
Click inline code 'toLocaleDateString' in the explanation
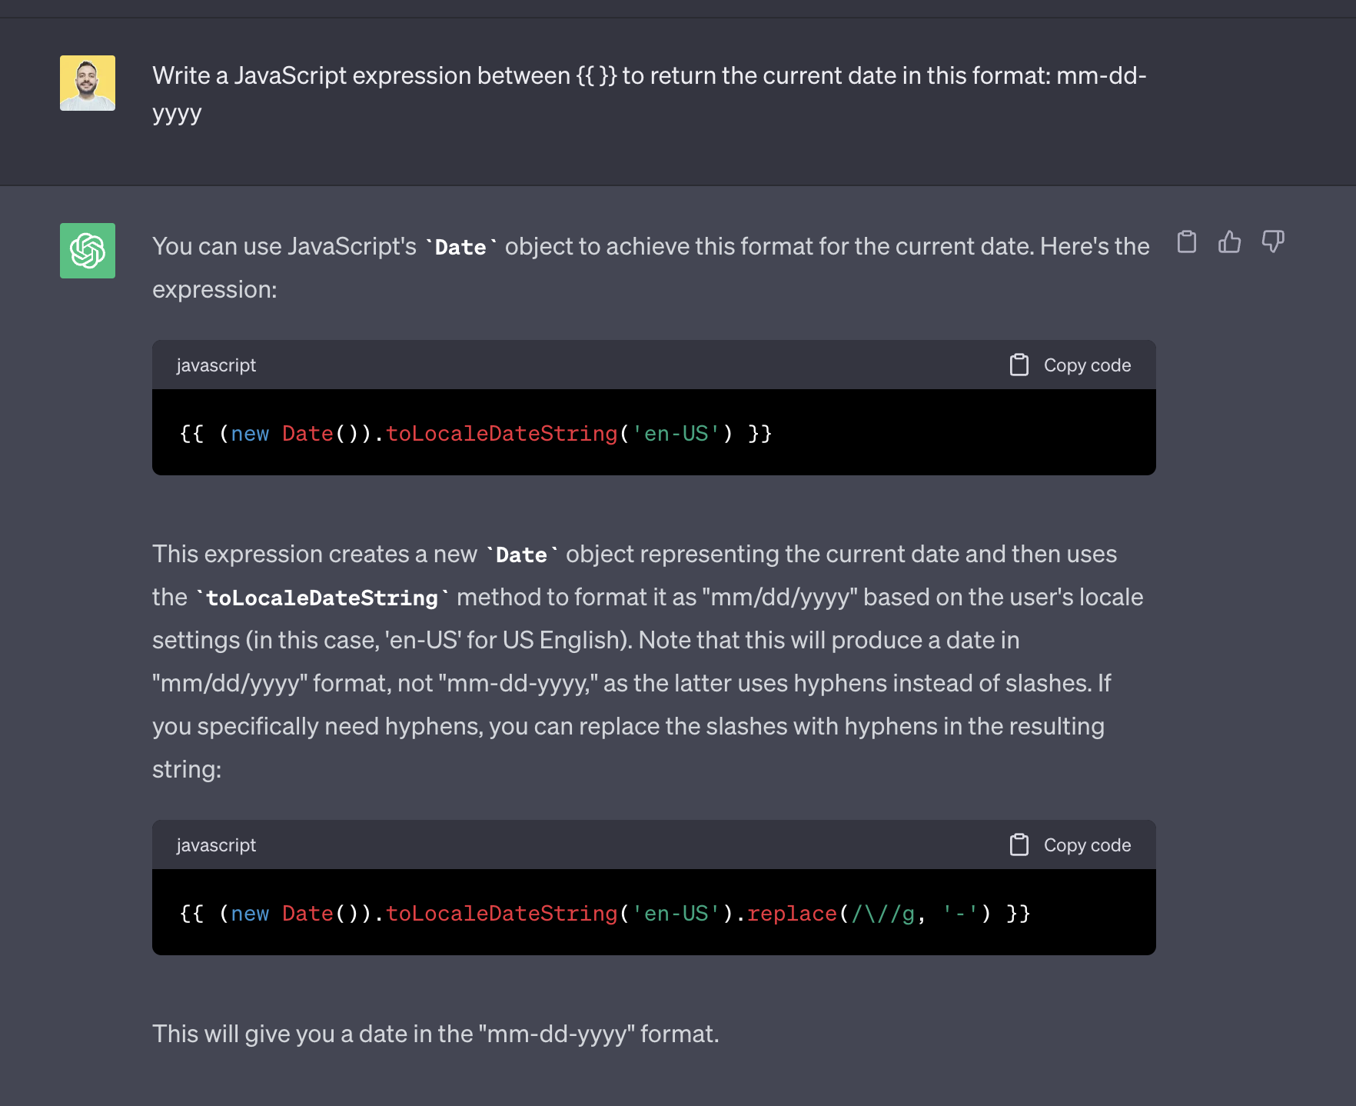pyautogui.click(x=322, y=598)
